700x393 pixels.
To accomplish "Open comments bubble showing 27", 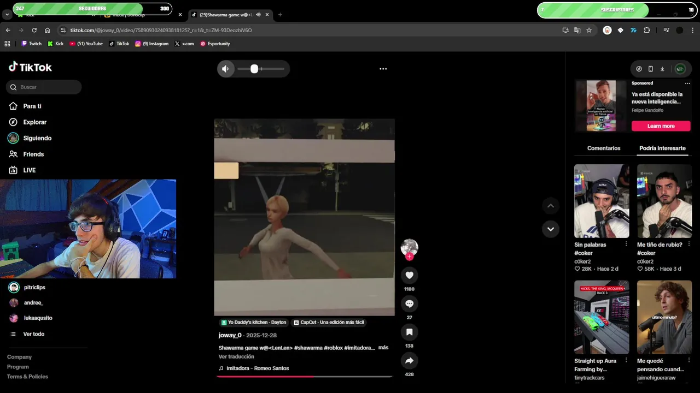I will 409,303.
